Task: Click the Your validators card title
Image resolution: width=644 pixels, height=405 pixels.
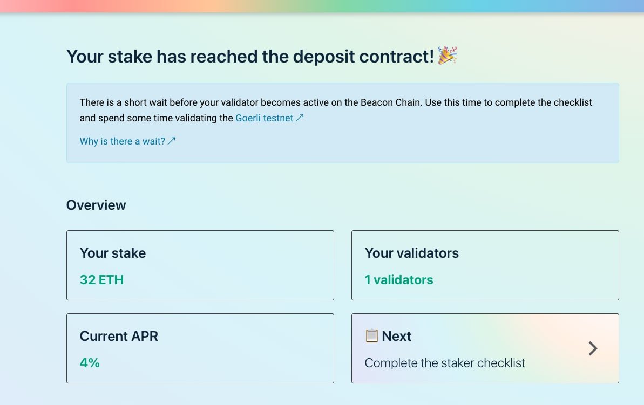Action: [x=412, y=252]
